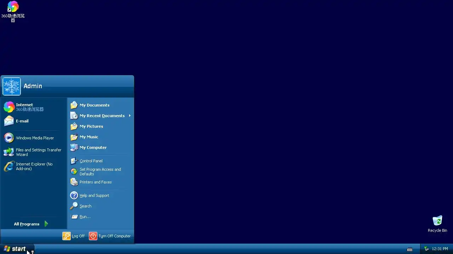This screenshot has height=254, width=453.
Task: Click the Search magnifier icon
Action: tap(74, 206)
